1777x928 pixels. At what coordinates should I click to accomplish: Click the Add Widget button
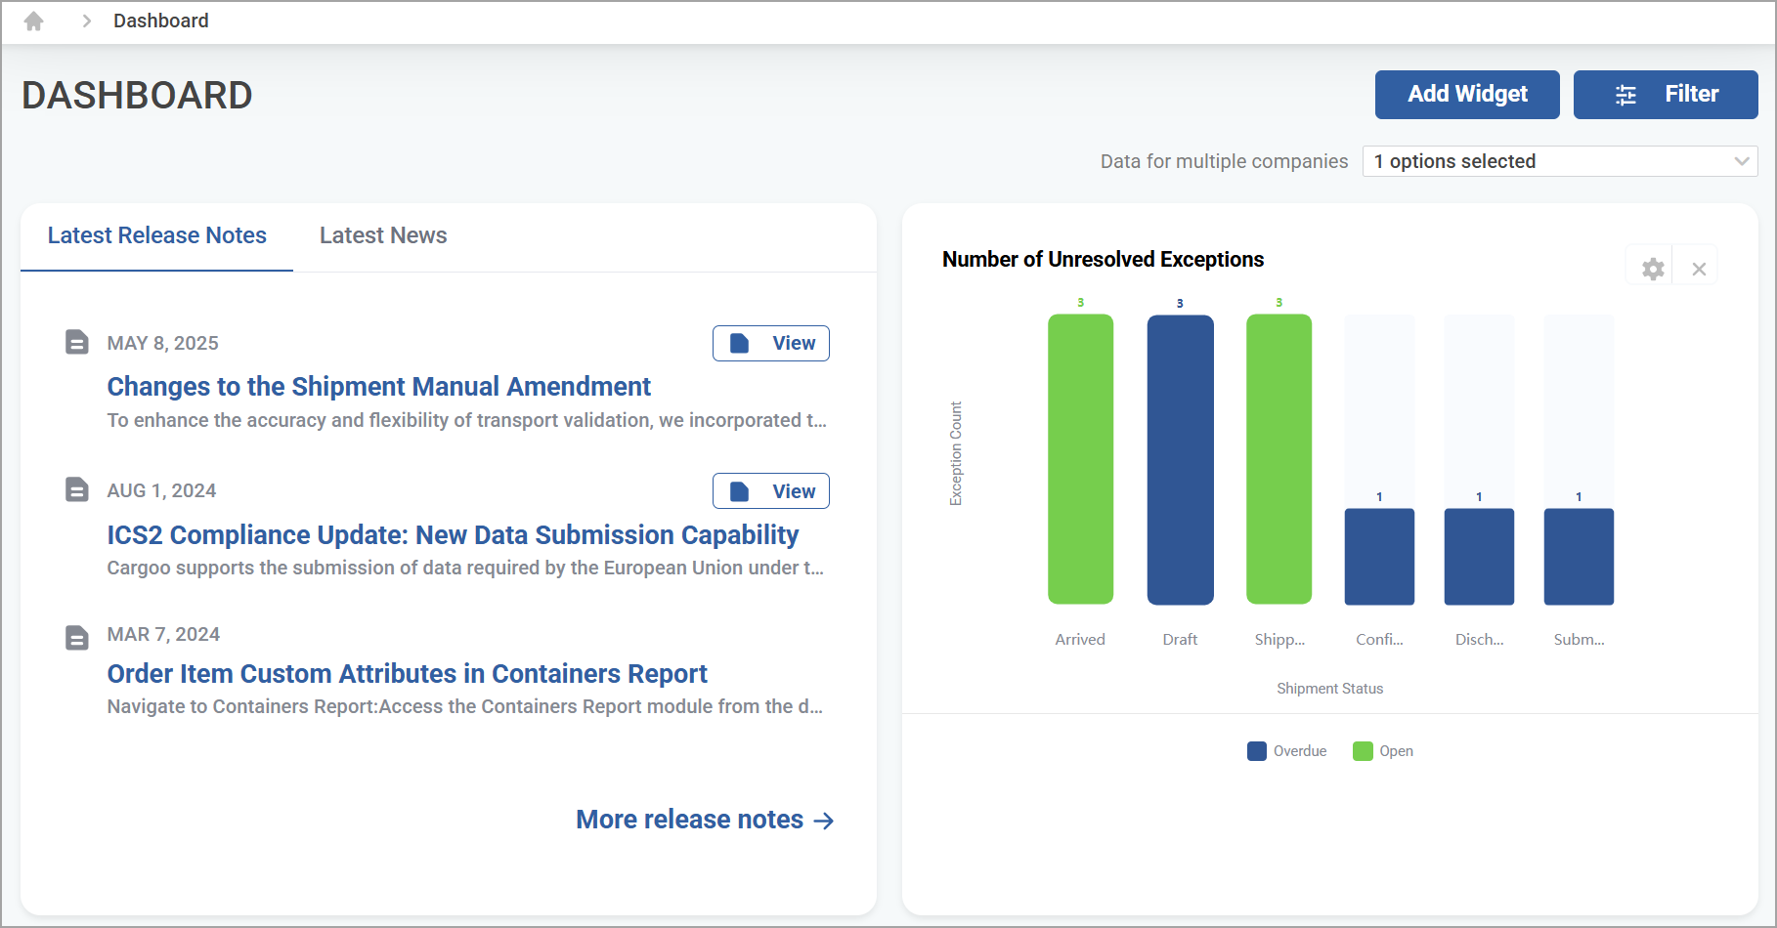coord(1467,95)
